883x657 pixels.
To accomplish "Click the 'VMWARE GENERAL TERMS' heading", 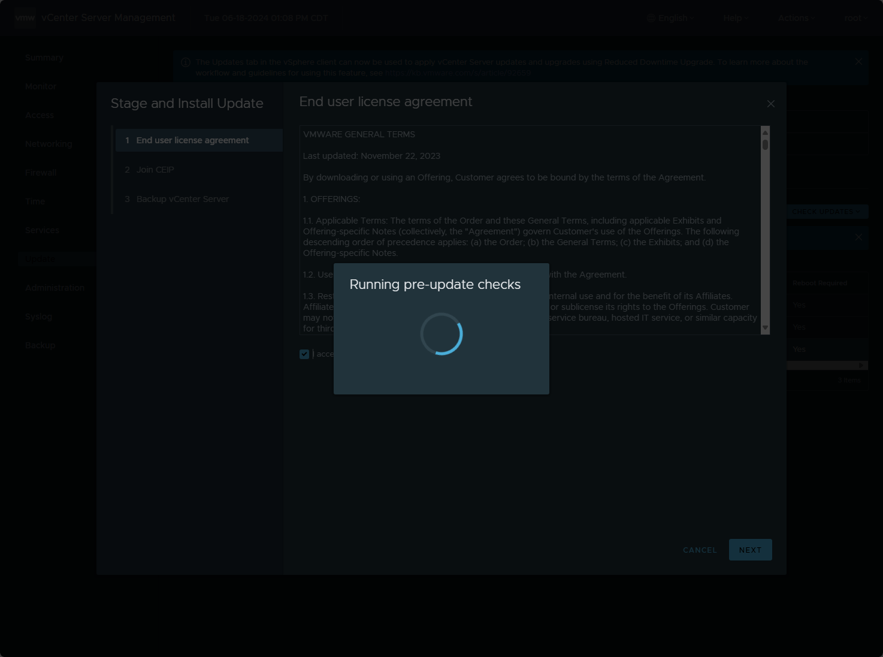I will tap(359, 134).
